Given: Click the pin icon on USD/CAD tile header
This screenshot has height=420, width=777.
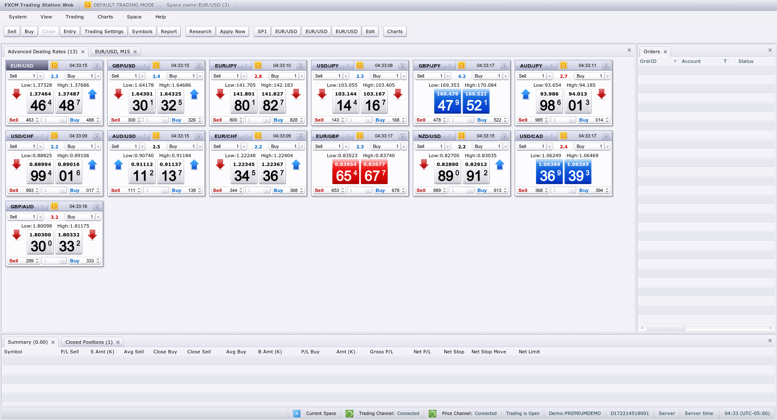Looking at the screenshot, I should [x=606, y=136].
